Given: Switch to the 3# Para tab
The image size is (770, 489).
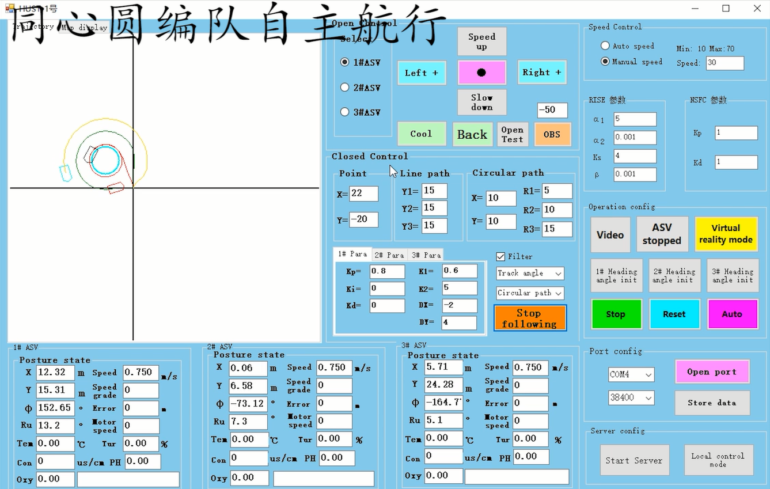Looking at the screenshot, I should pyautogui.click(x=426, y=255).
